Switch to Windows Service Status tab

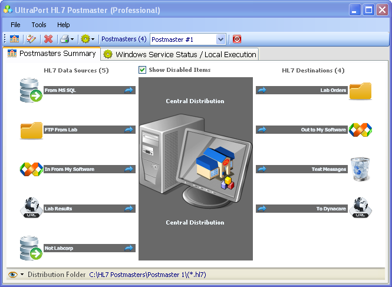click(180, 54)
